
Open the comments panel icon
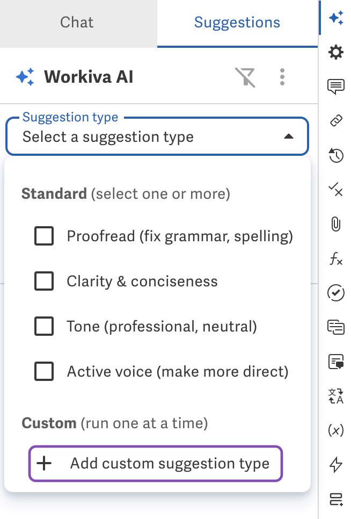(x=336, y=86)
